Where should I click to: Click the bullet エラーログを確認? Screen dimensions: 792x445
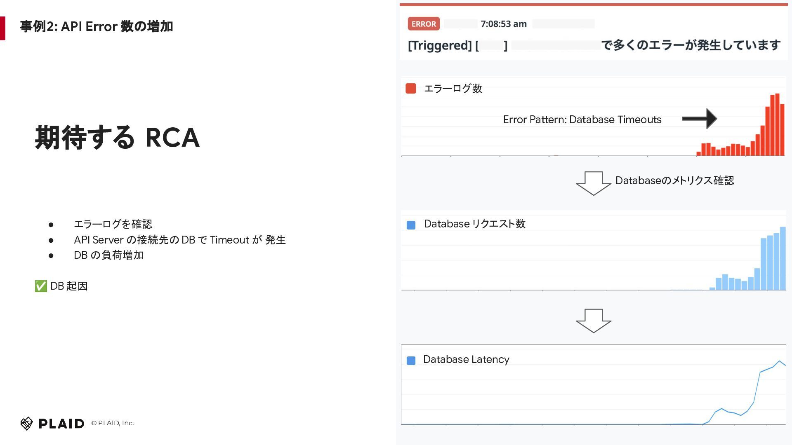113,224
